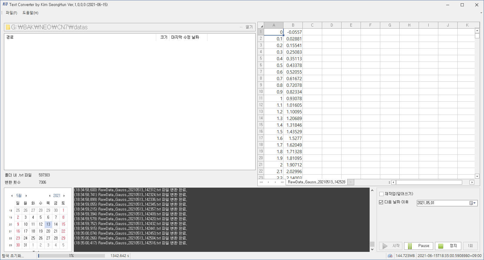The image size is (484, 260).
Task: Click the Pause button
Action: (x=419, y=246)
